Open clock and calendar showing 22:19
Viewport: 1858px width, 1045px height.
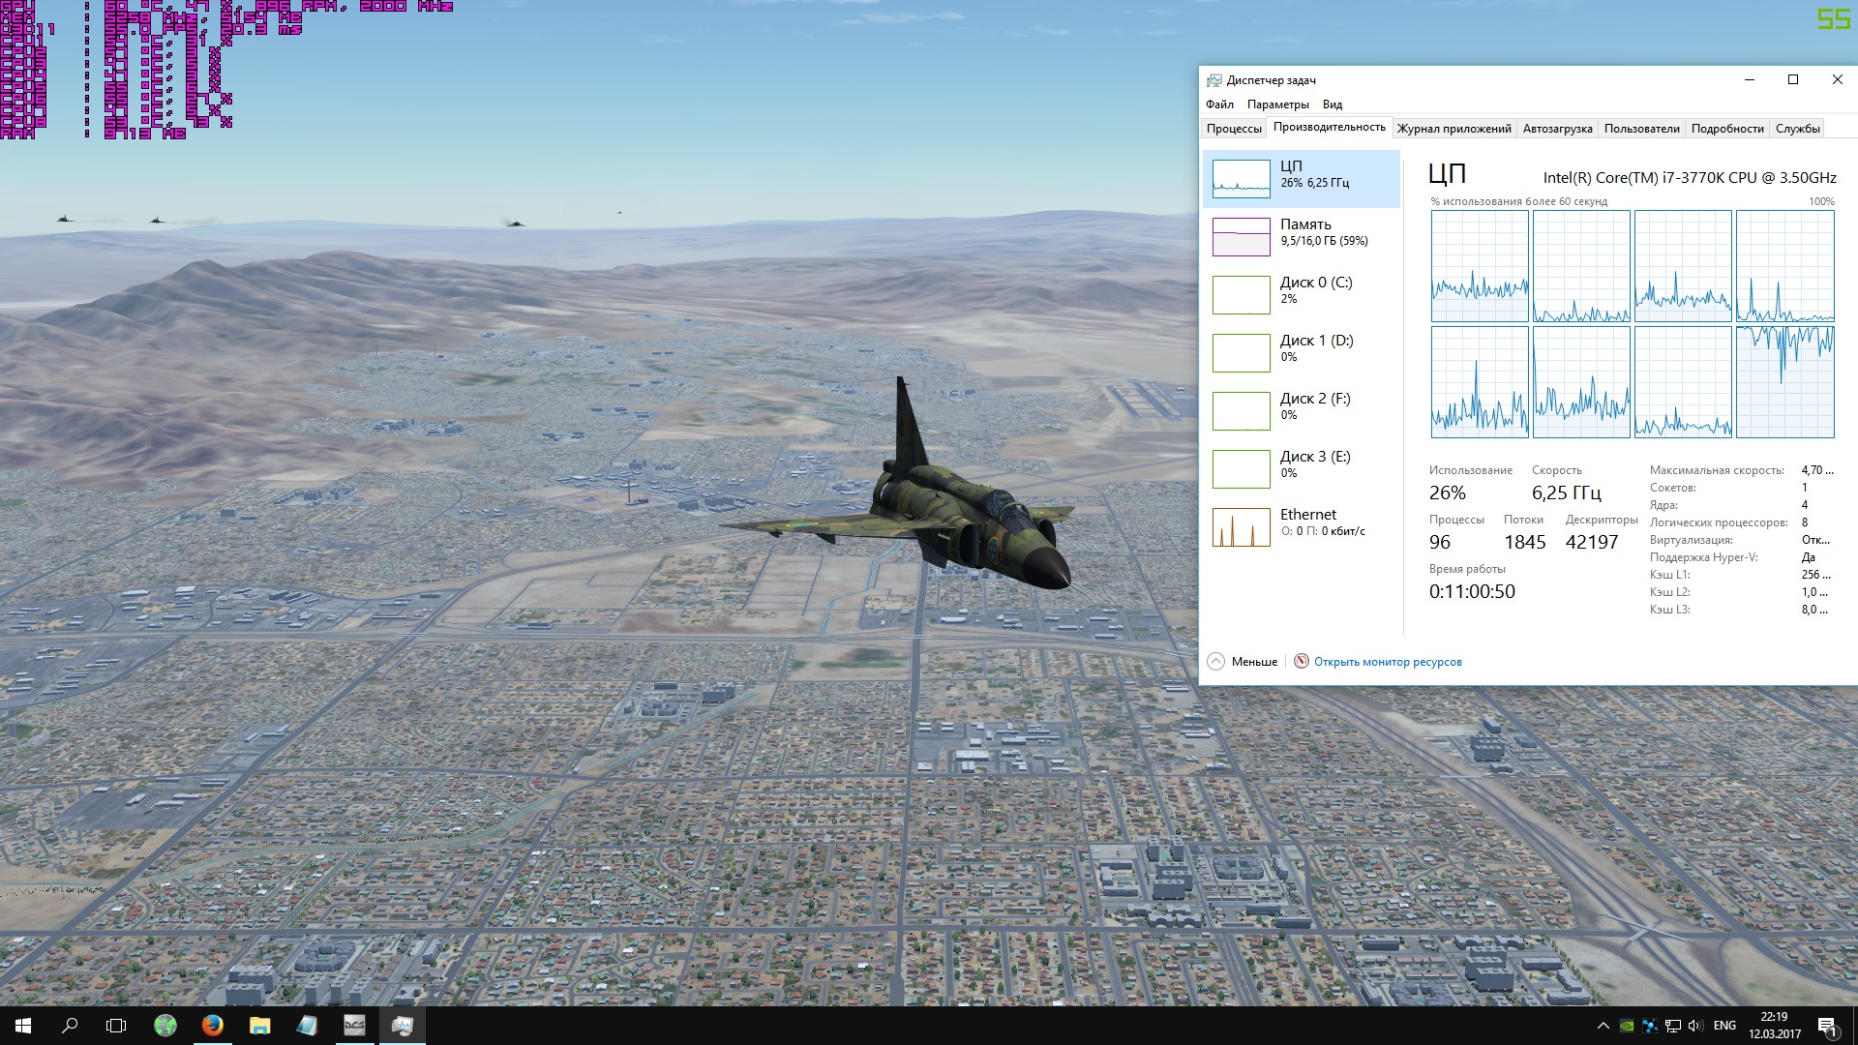click(x=1775, y=1026)
